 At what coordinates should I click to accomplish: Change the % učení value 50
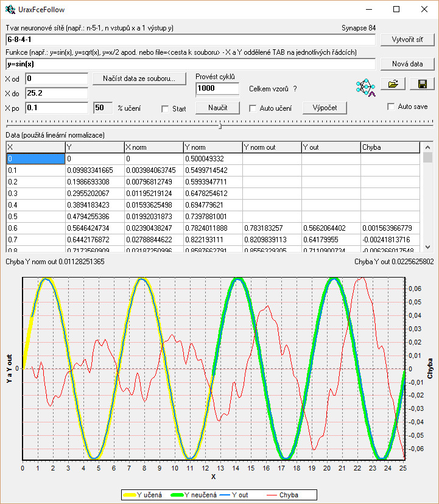[103, 108]
